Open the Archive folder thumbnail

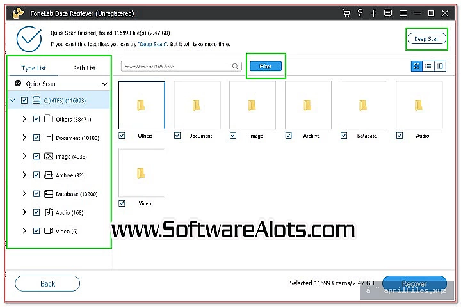tap(308, 105)
